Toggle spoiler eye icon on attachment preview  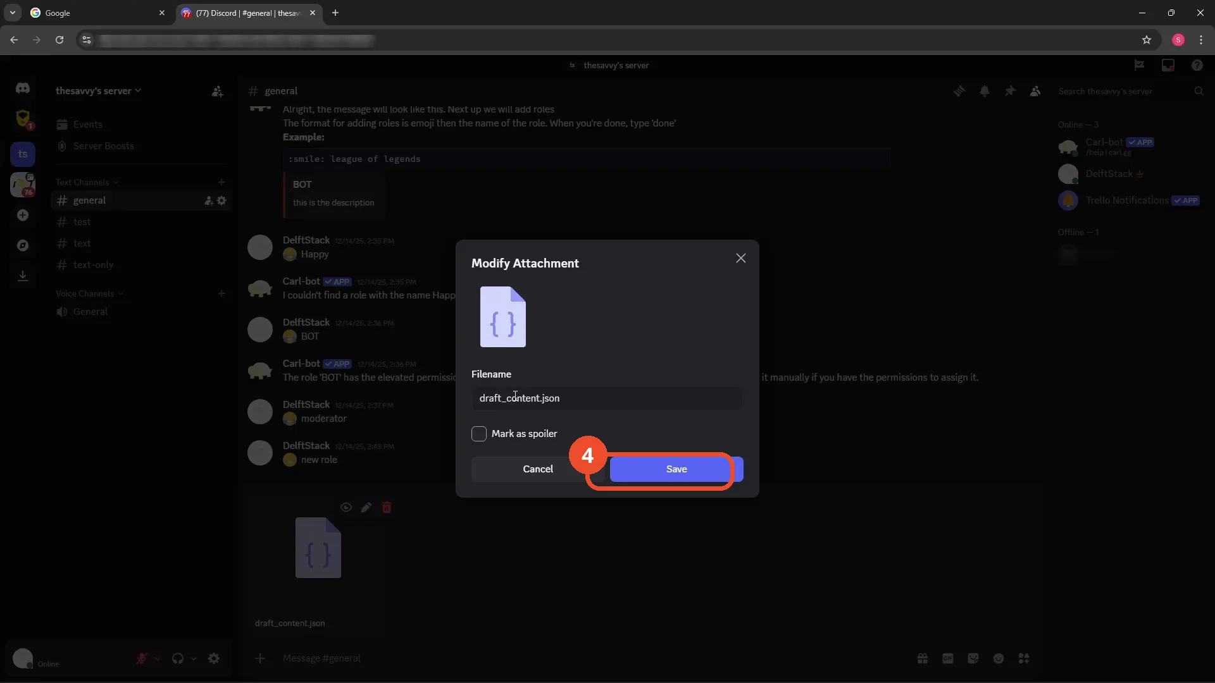coord(346,507)
